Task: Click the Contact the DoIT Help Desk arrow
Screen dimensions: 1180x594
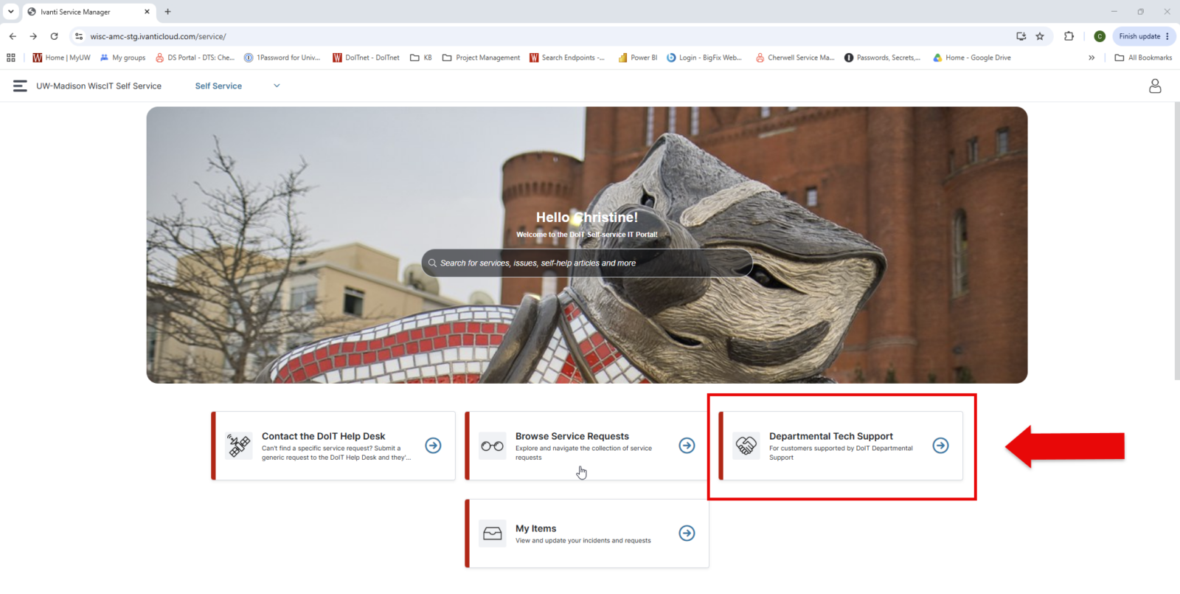Action: (x=434, y=446)
